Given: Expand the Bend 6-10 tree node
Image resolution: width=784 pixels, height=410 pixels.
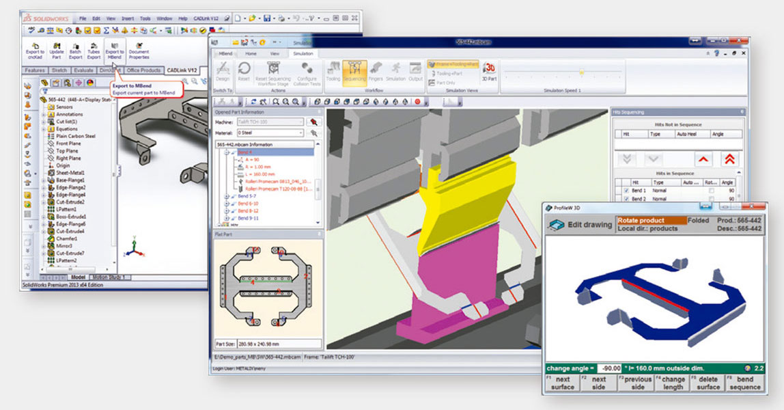Looking at the screenshot, I should 227,204.
